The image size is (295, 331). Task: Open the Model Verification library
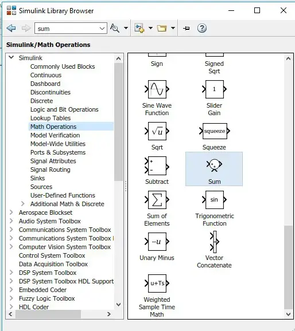(55, 135)
